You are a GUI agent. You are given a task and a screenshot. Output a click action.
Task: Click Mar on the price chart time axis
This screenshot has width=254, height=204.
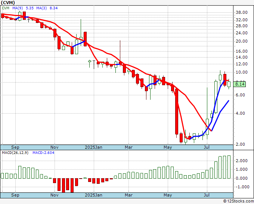(x=128, y=147)
